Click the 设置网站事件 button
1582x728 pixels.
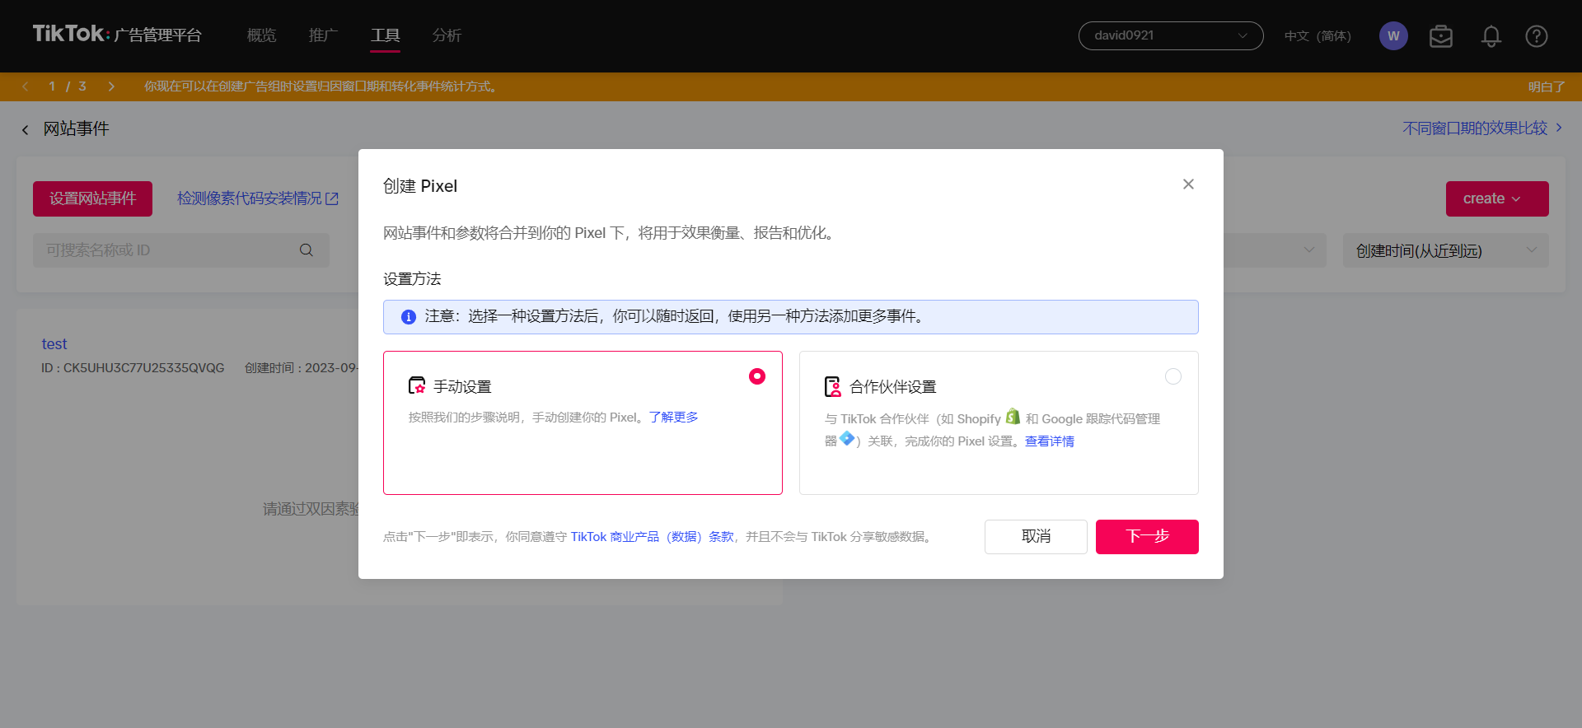[x=92, y=198]
